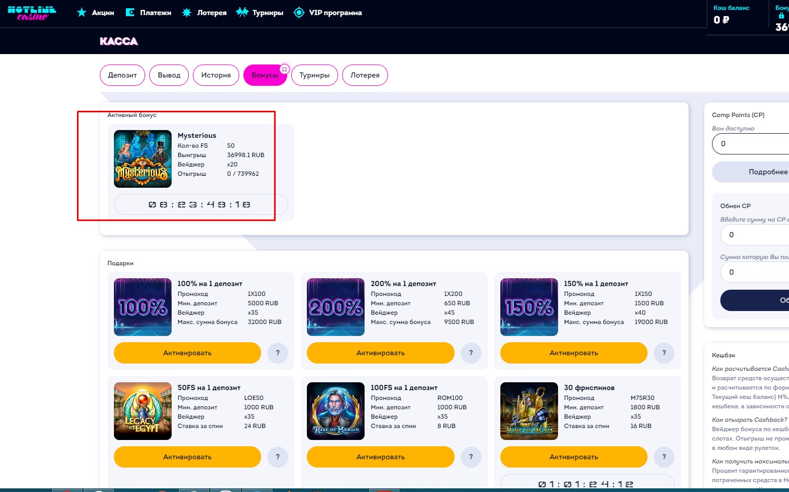Click question mark for 100% deposit bonus
This screenshot has width=789, height=492.
tap(278, 353)
